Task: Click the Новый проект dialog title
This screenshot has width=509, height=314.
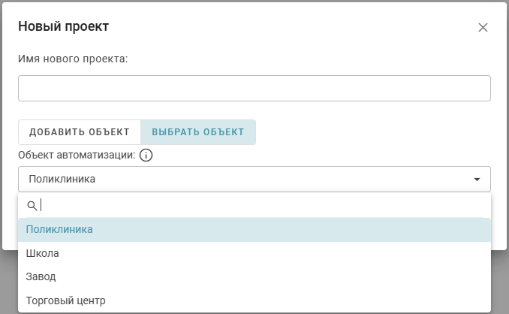Action: tap(64, 27)
